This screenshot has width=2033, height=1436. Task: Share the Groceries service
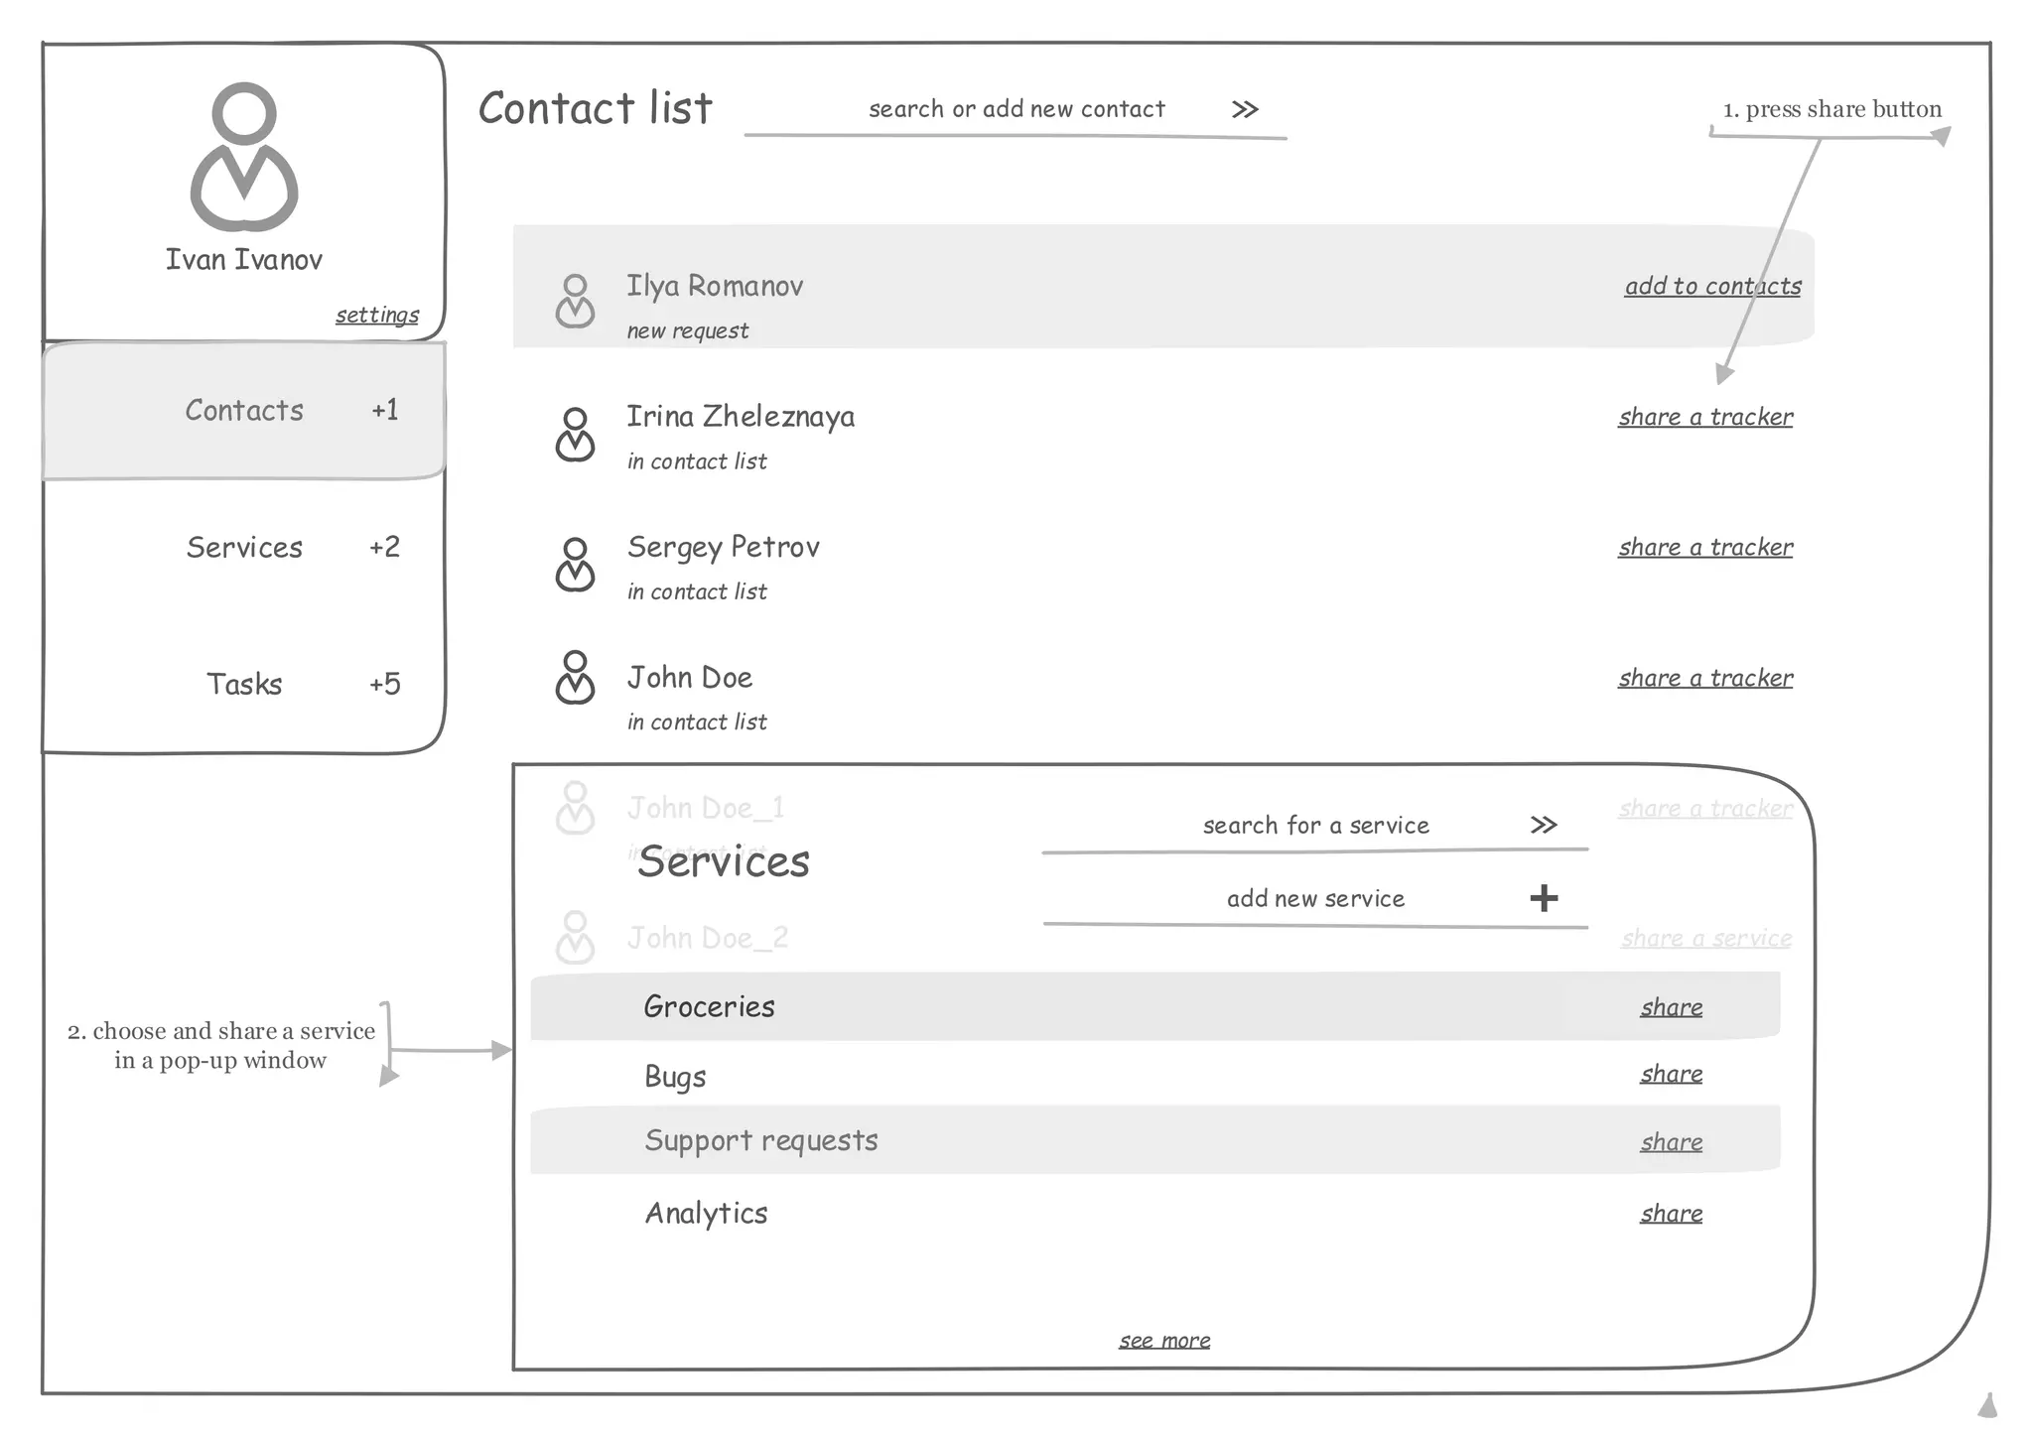click(1671, 1007)
